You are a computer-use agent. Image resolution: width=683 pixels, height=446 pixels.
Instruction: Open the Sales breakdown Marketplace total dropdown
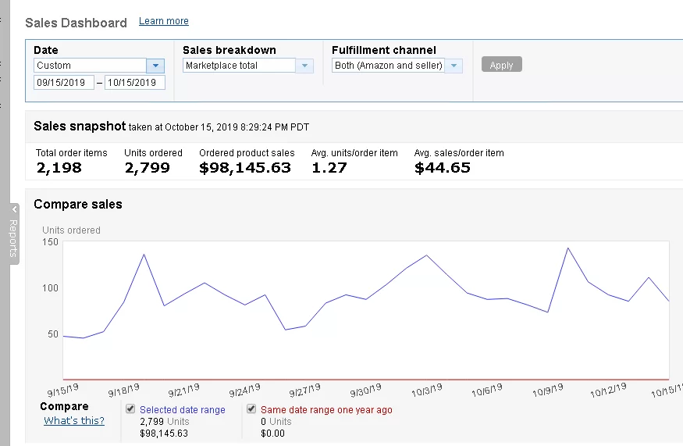coord(304,66)
